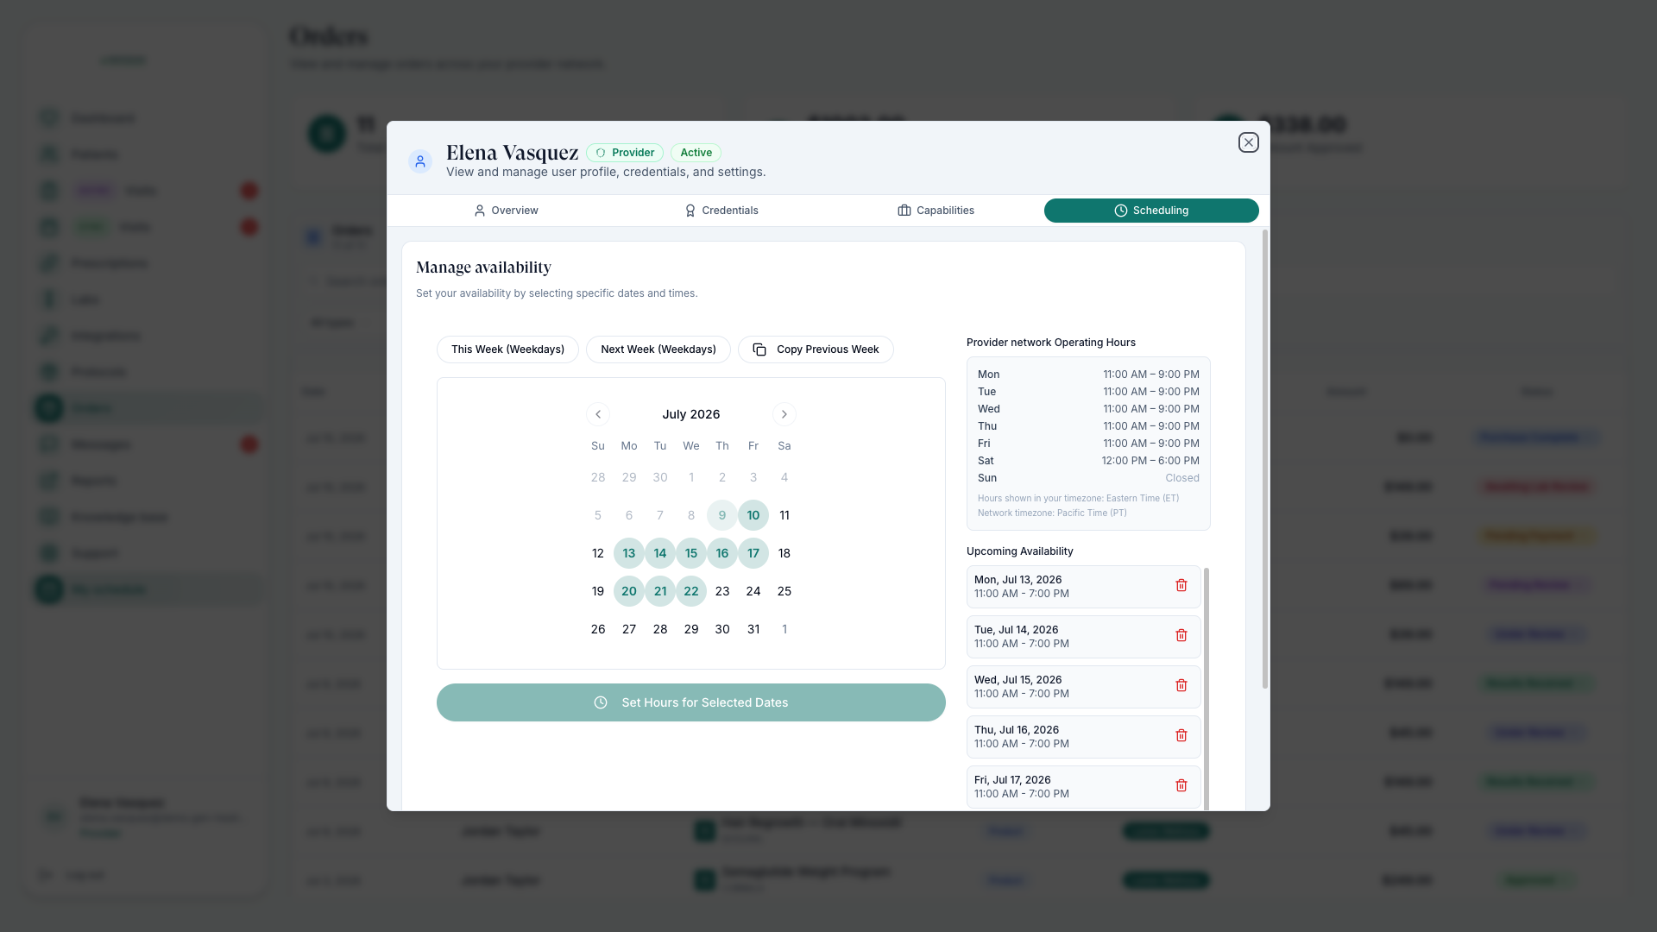Click Set Hours for Selected Dates
1657x932 pixels.
coord(691,702)
